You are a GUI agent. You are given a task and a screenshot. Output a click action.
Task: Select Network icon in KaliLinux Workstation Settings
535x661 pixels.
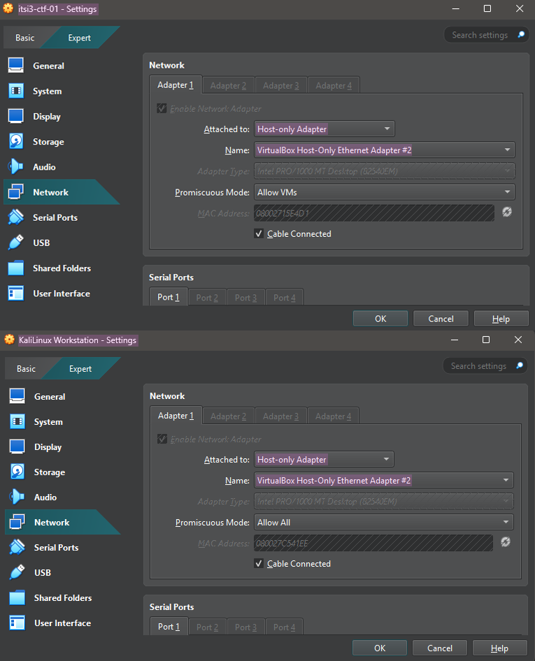(17, 522)
